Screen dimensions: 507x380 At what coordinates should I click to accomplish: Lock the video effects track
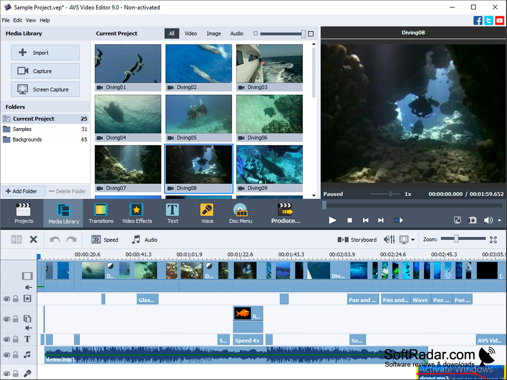pos(15,299)
